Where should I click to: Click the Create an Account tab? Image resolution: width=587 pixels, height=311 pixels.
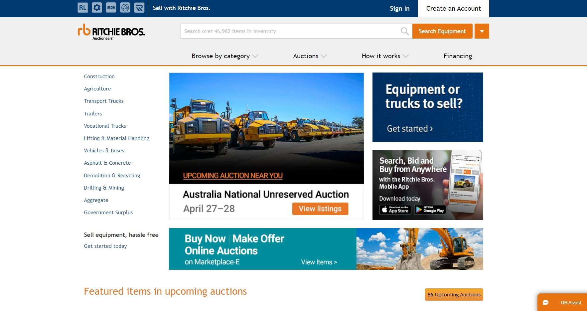tap(454, 8)
